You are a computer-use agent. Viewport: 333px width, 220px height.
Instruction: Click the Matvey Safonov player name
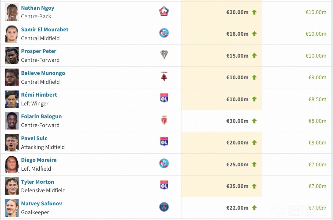click(41, 204)
